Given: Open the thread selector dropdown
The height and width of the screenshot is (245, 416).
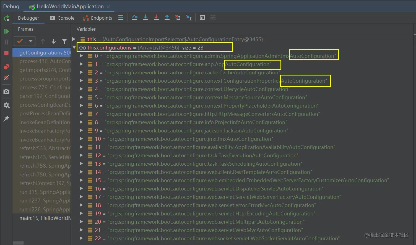Looking at the screenshot, I should (25, 41).
